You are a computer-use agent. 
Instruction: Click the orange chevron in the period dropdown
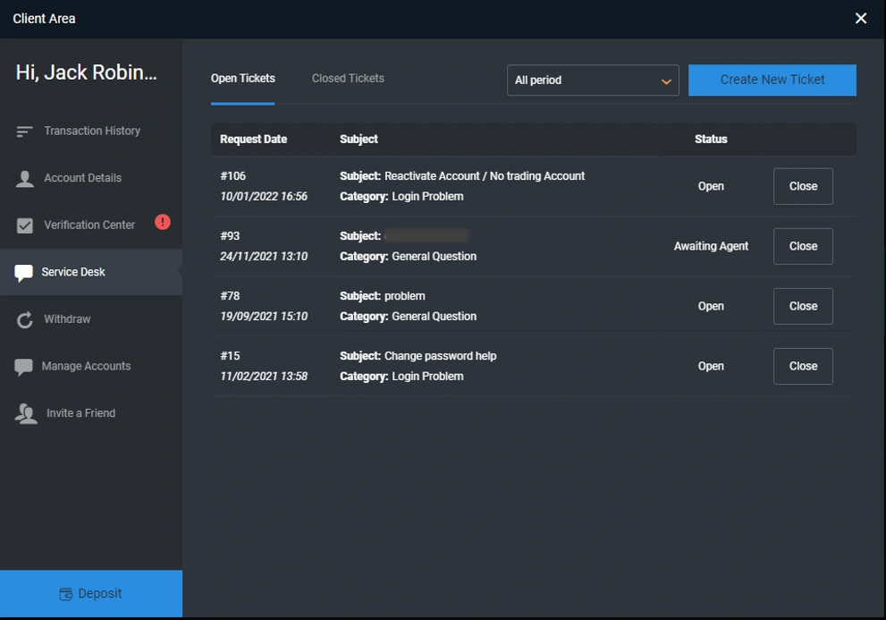pyautogui.click(x=666, y=81)
